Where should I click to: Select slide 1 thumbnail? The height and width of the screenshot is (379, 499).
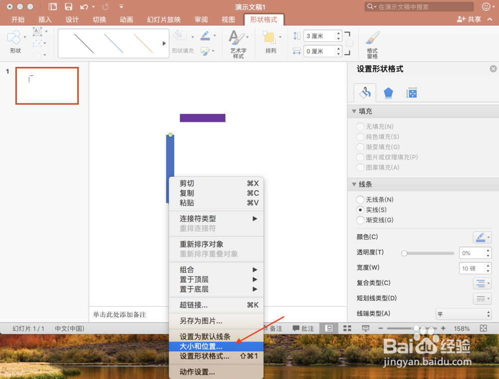47,86
